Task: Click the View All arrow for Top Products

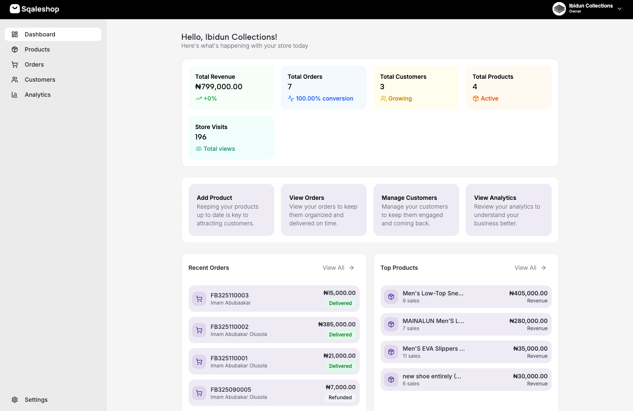Action: click(x=543, y=268)
